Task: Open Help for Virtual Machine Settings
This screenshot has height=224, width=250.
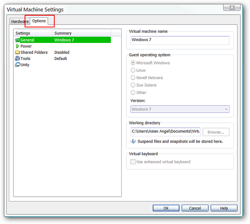Action: (224, 208)
